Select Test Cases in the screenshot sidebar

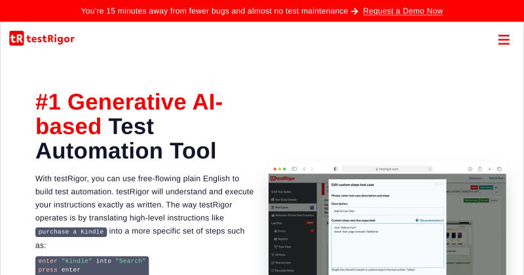293,208
